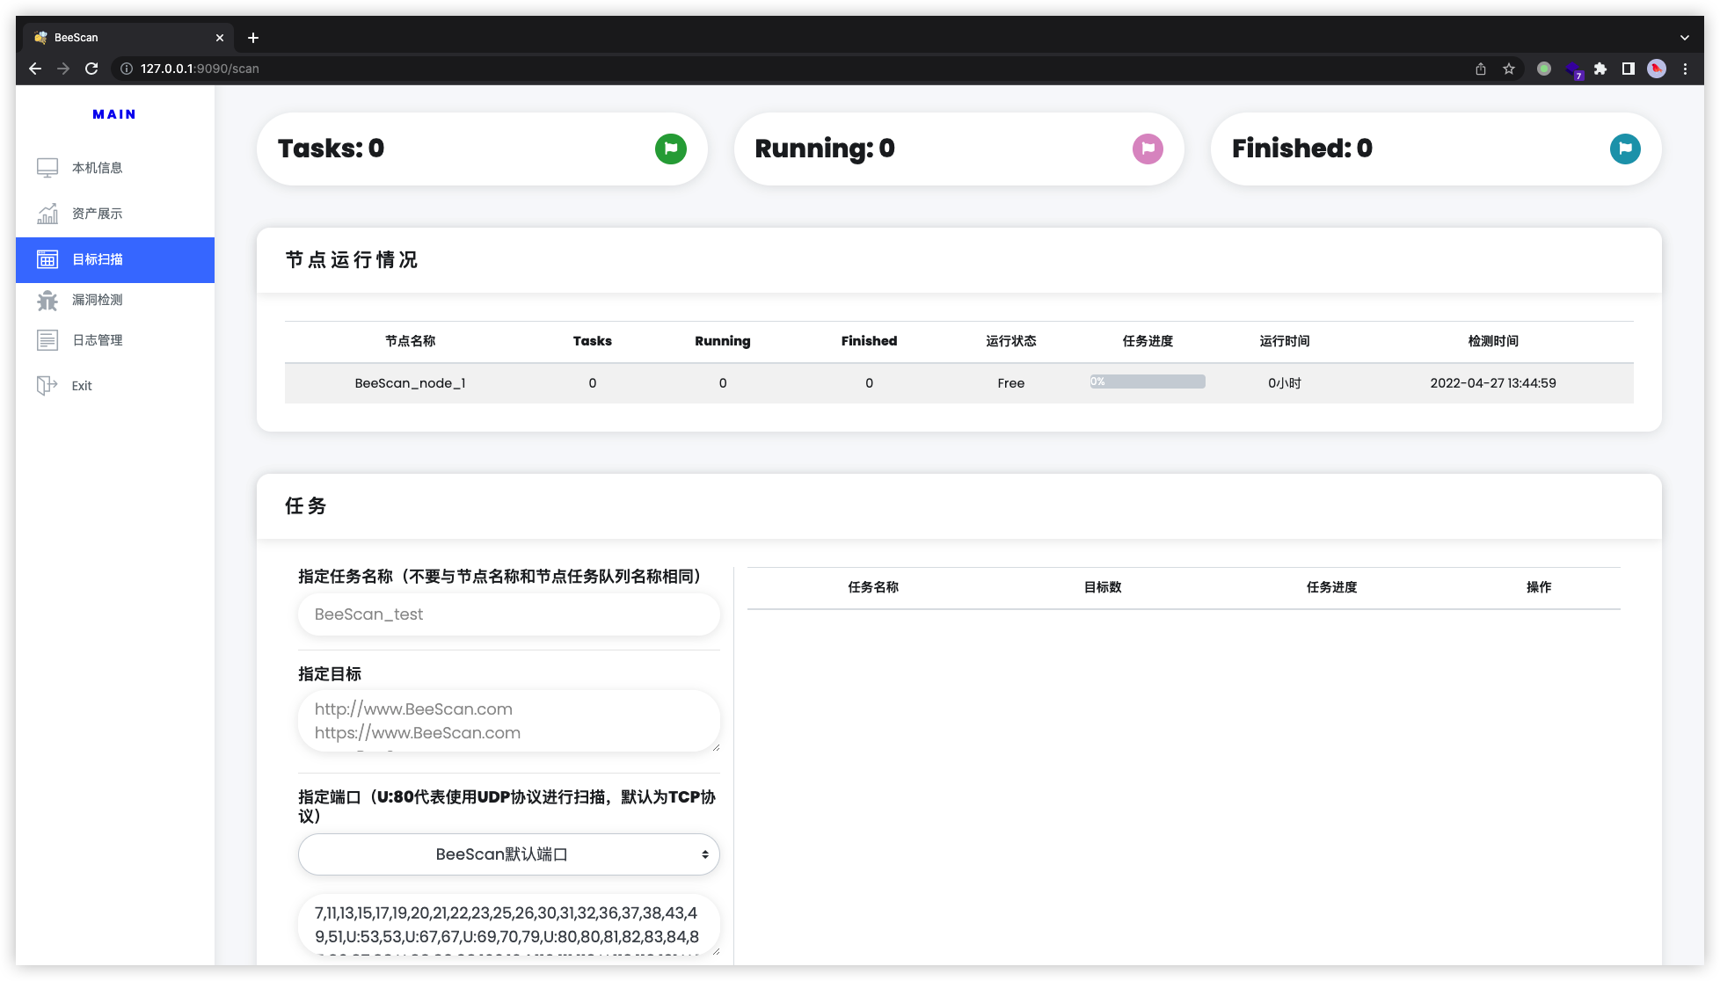Click the task name input field
The height and width of the screenshot is (981, 1720).
point(508,614)
